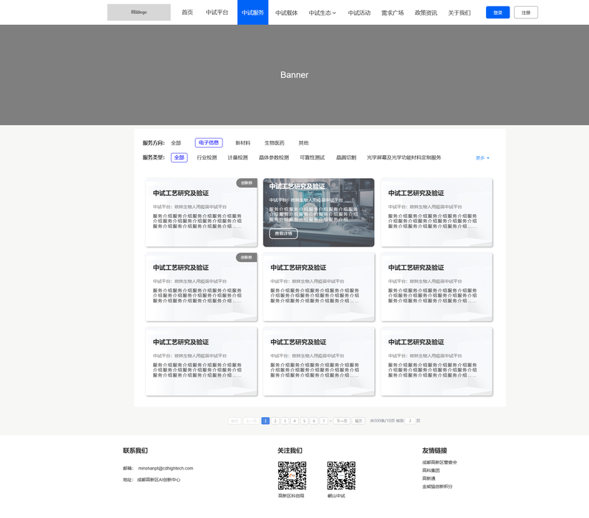Image resolution: width=589 pixels, height=518 pixels.
Task: Jump to pagination page 5
Action: pos(304,421)
